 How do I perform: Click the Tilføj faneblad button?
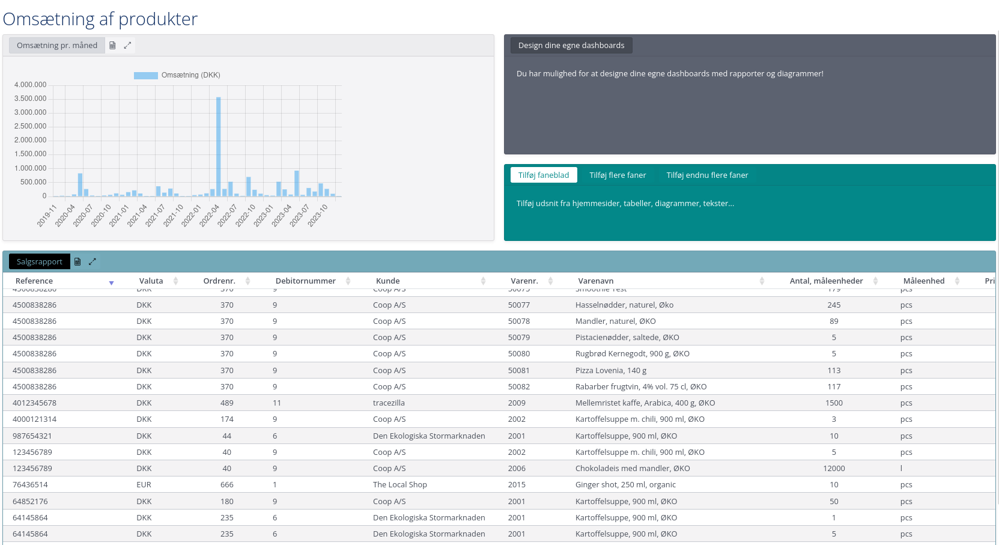(543, 175)
